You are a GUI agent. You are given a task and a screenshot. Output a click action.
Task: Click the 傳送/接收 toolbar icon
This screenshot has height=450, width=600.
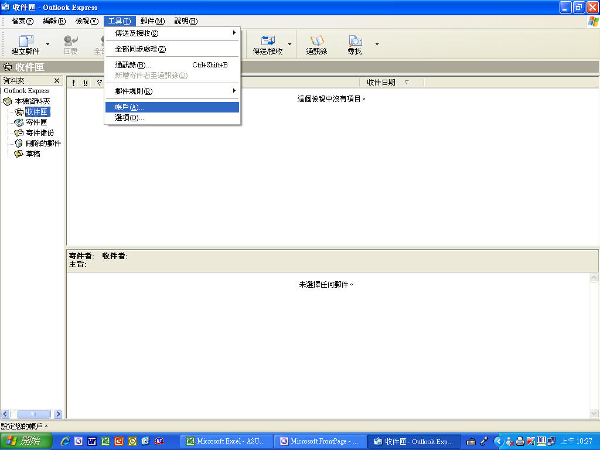click(x=267, y=45)
